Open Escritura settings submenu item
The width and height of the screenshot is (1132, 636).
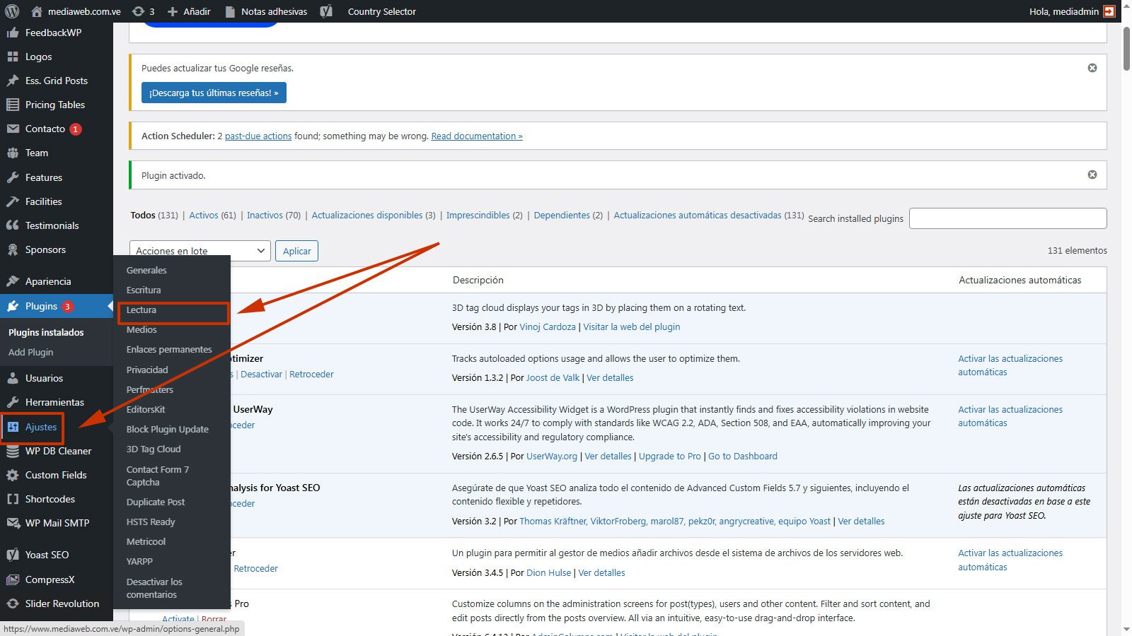144,290
